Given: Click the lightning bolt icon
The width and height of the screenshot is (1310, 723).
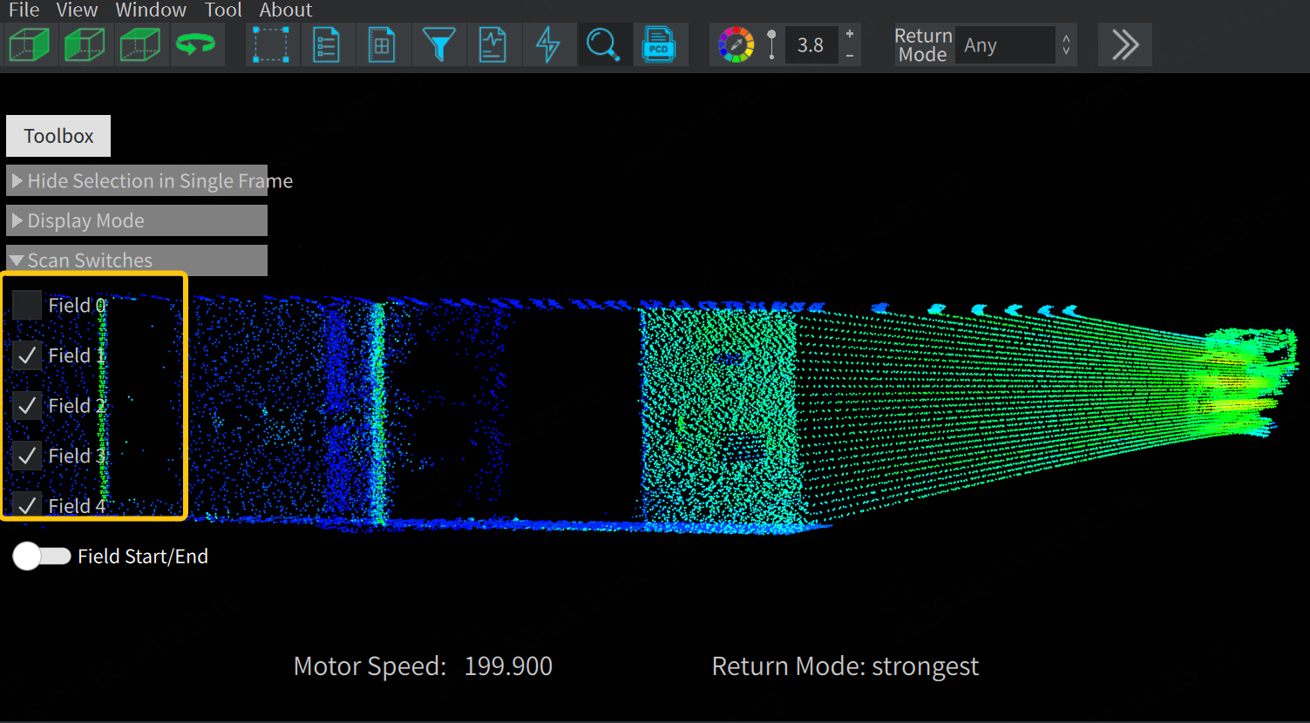Looking at the screenshot, I should pyautogui.click(x=547, y=44).
